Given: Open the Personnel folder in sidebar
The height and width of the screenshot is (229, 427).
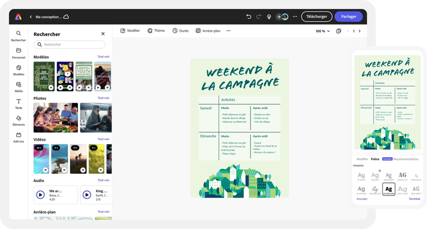Looking at the screenshot, I should pos(19,53).
